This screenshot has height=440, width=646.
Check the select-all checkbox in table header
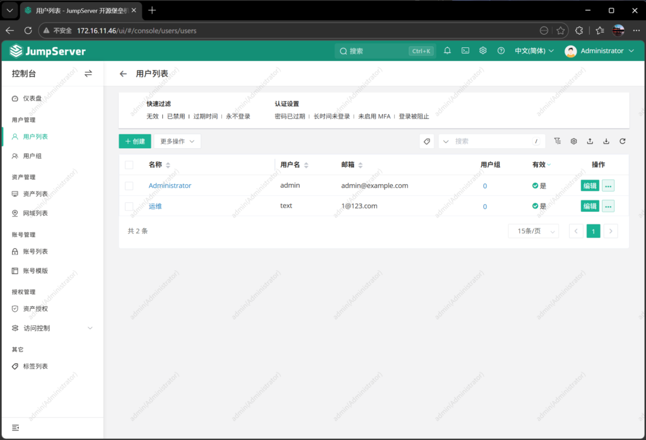[x=129, y=165]
